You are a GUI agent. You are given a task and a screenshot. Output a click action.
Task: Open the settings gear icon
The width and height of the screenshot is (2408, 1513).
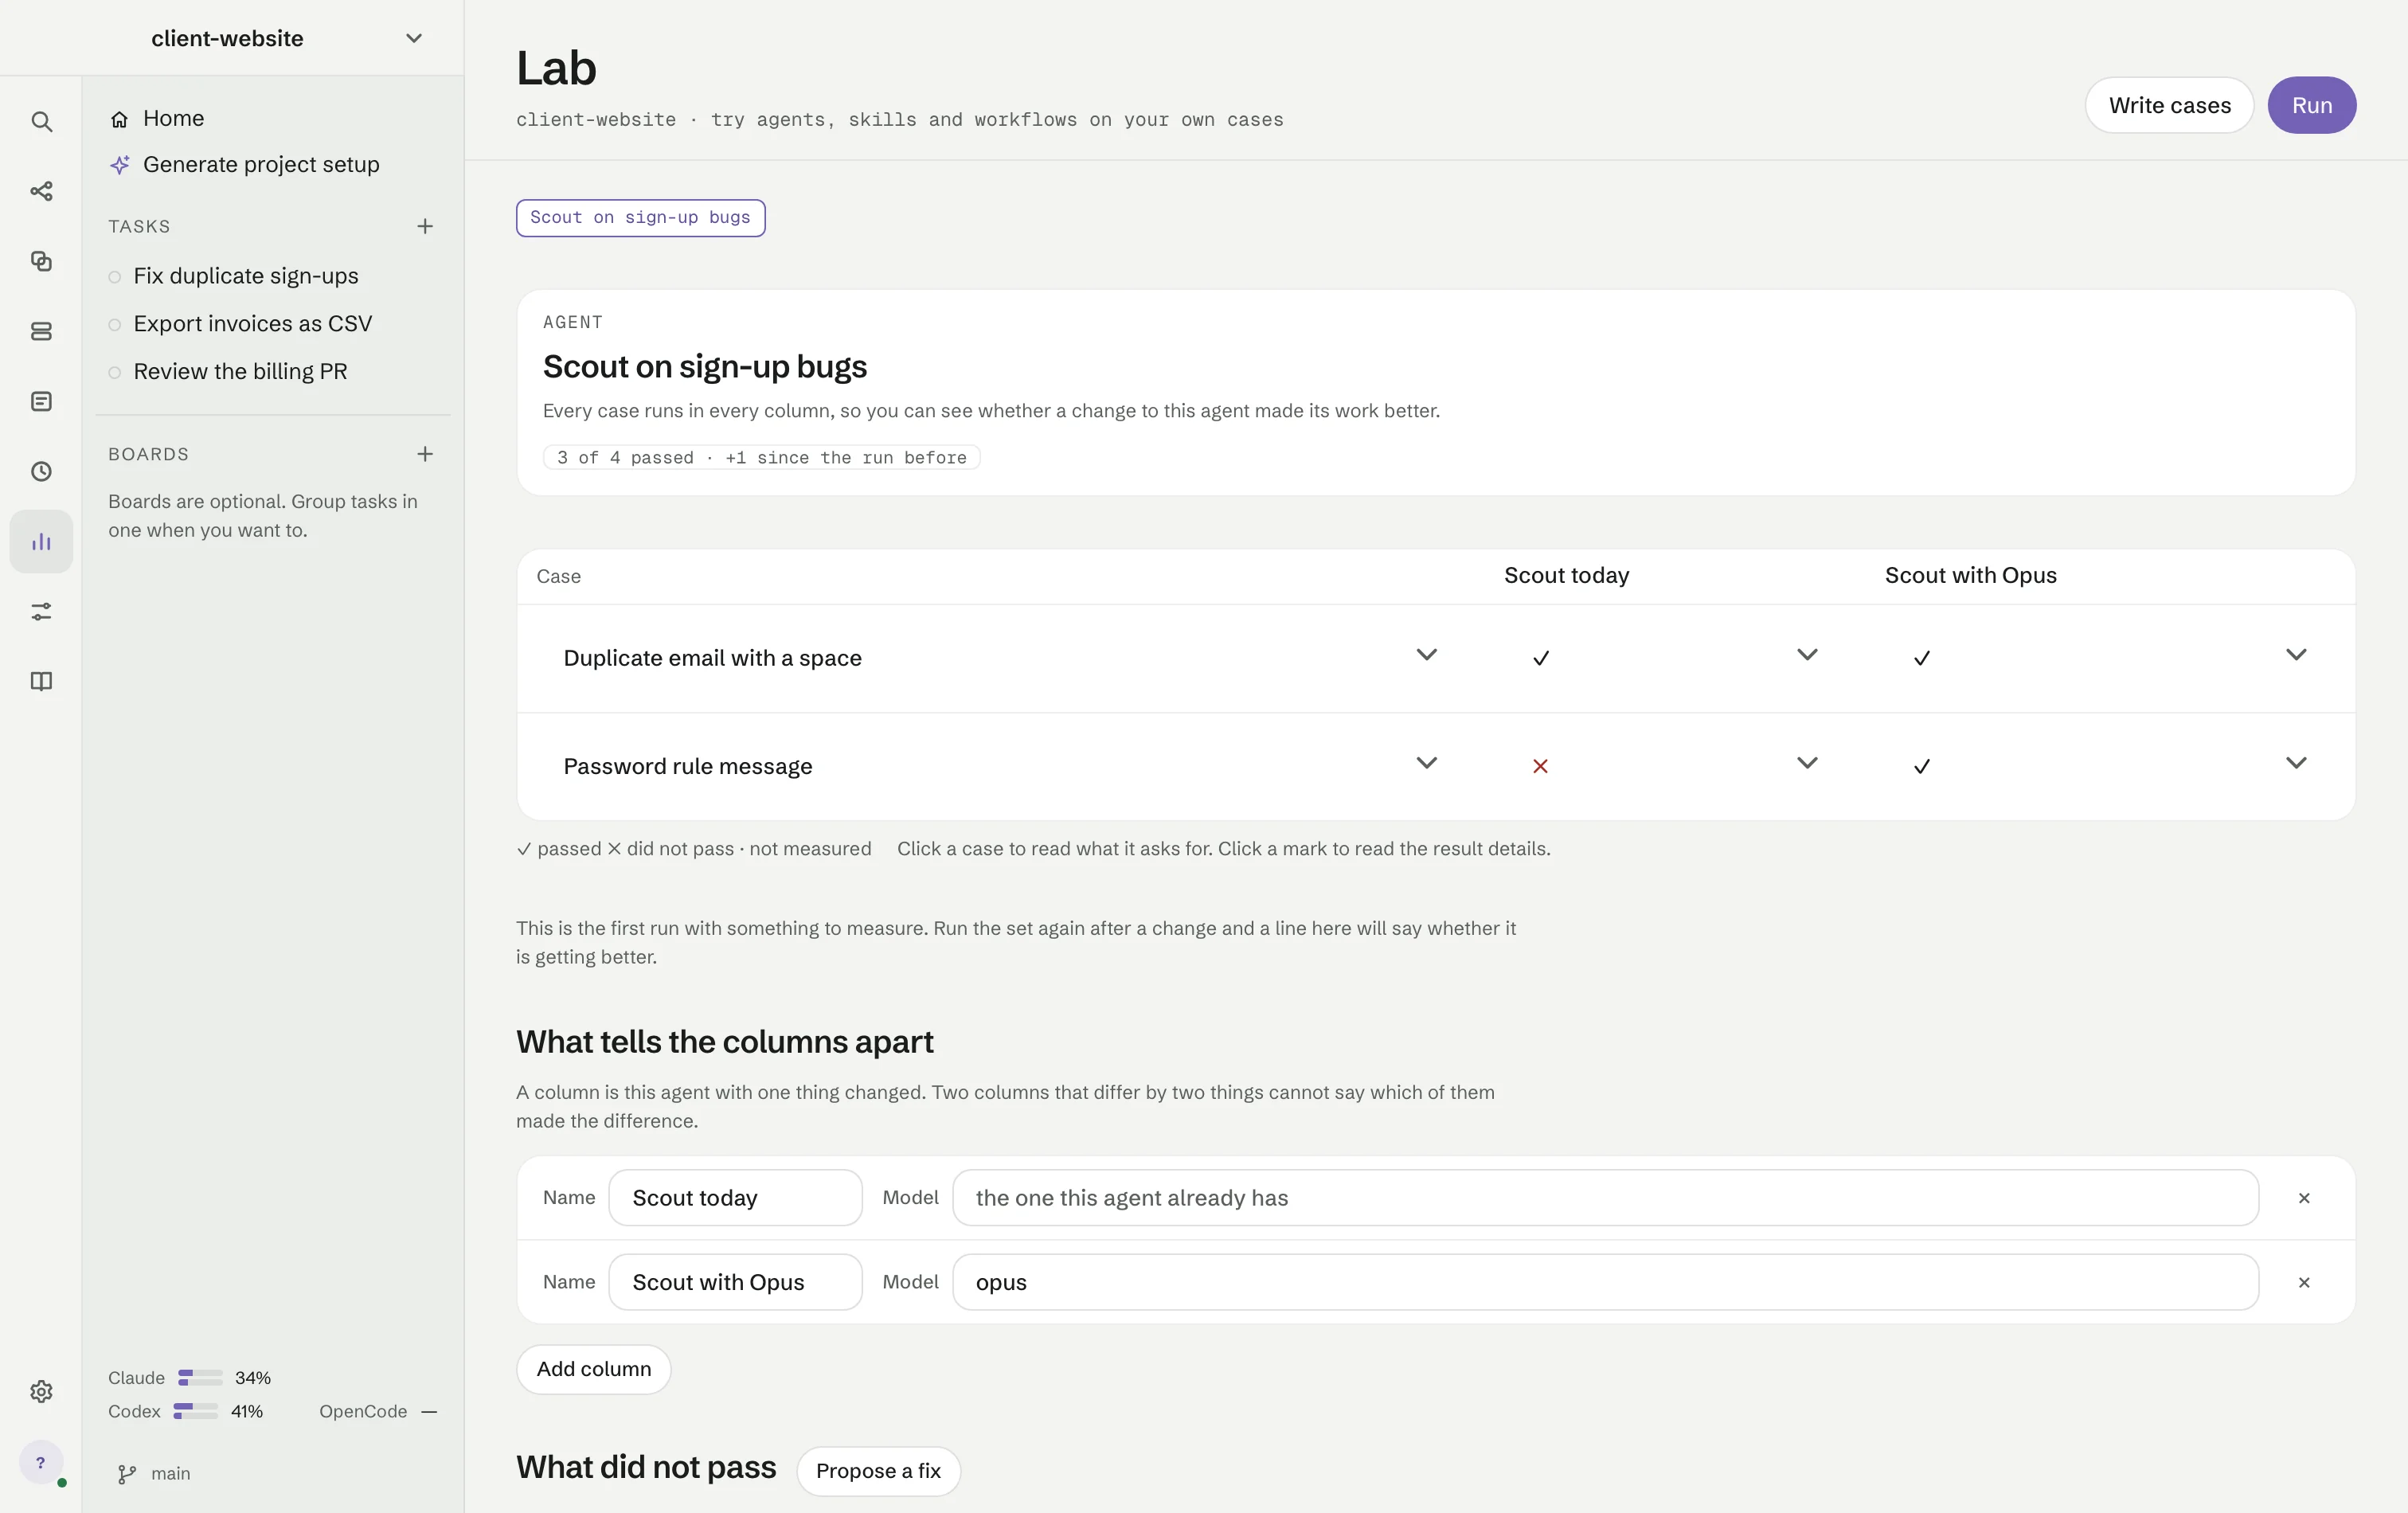click(41, 1391)
